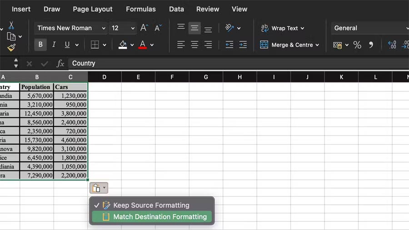Screen dimensions: 409x230
Task: Click Merge & Centre button
Action: click(286, 45)
